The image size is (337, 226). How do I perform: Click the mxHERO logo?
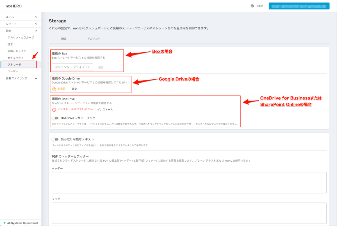pyautogui.click(x=13, y=6)
